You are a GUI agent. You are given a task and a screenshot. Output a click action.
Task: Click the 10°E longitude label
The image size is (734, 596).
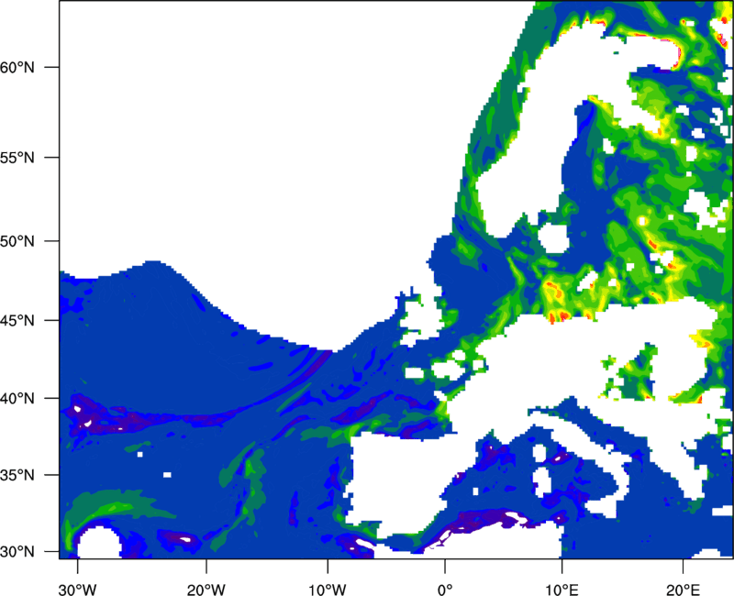tap(562, 590)
